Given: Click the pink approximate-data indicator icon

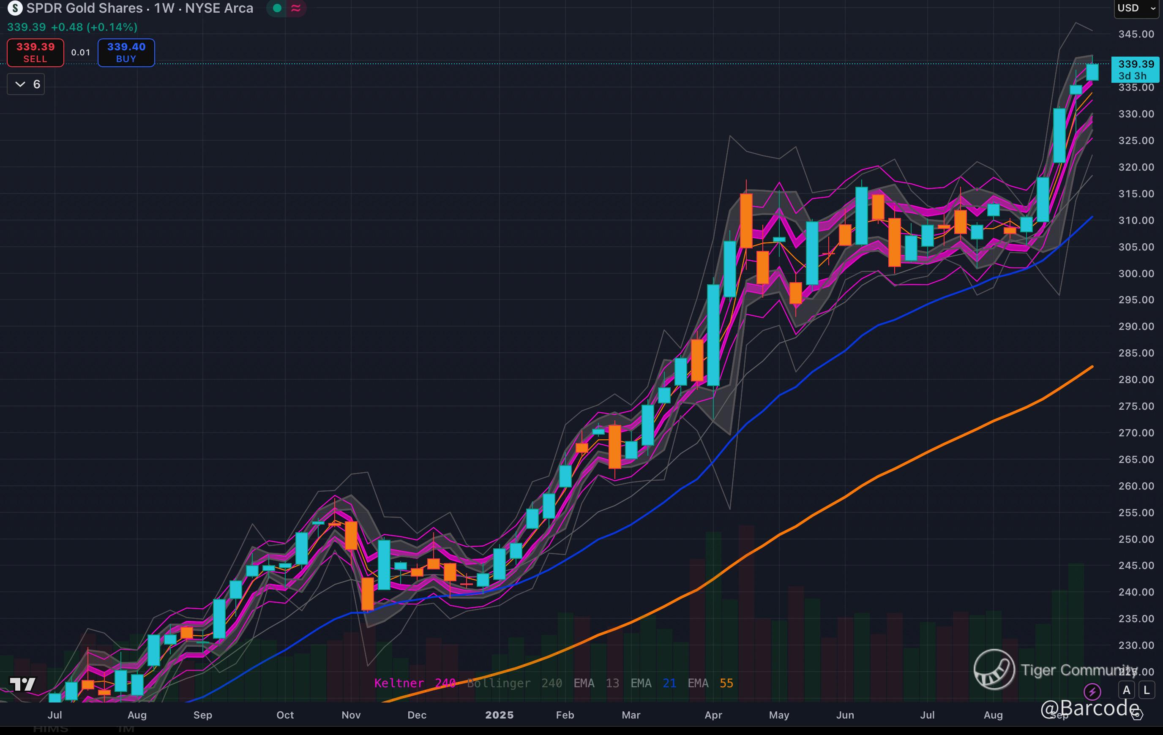Looking at the screenshot, I should point(296,8).
